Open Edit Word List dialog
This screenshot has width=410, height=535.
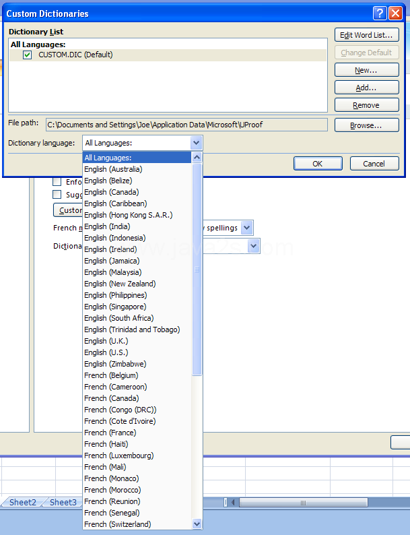coord(366,35)
